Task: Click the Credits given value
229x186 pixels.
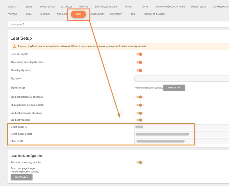Action: 24,24
